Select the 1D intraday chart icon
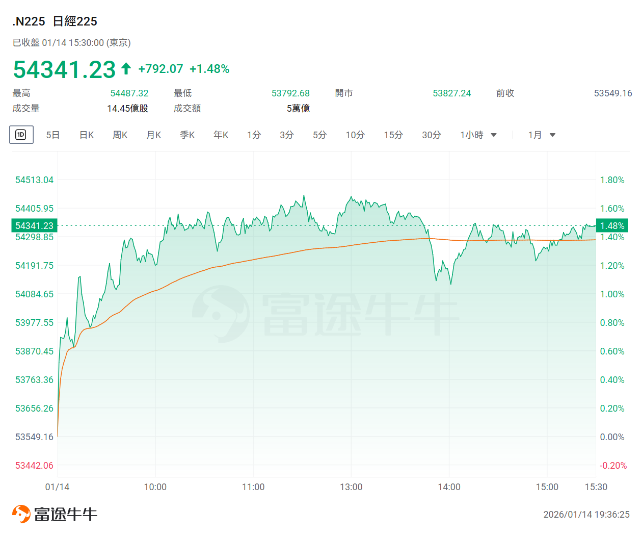 coord(21,135)
